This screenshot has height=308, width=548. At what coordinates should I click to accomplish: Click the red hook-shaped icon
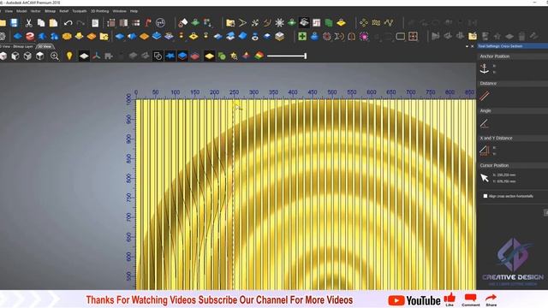[148, 23]
